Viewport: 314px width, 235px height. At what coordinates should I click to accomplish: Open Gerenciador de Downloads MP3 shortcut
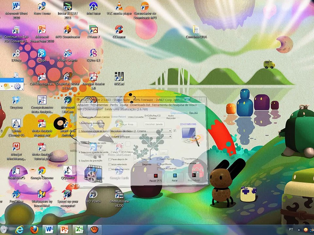[x=145, y=10]
